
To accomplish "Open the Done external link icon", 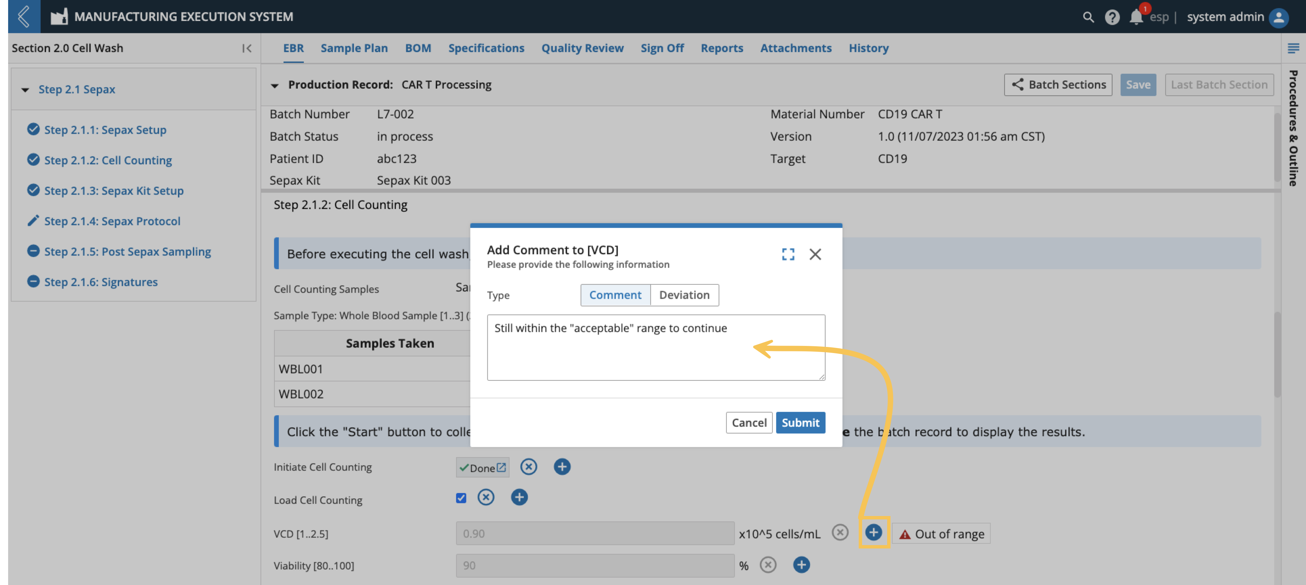I will (501, 467).
